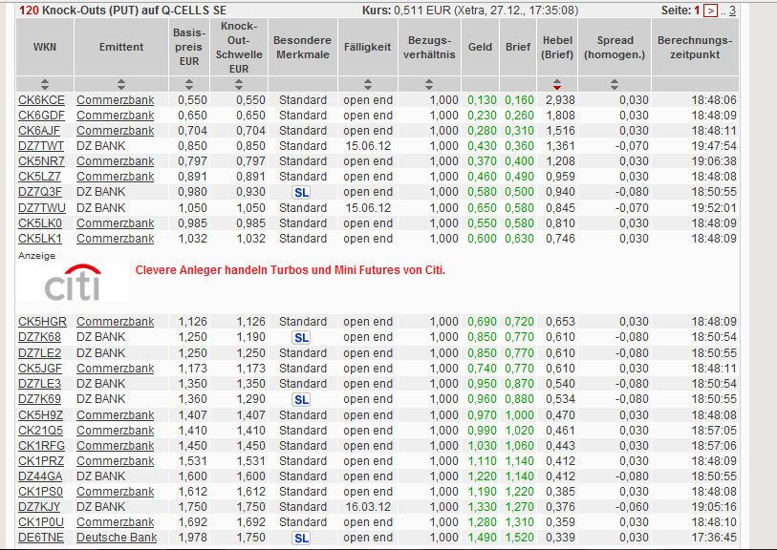777x550 pixels.
Task: Open WKN CK21Q5 details
Action: pos(41,431)
